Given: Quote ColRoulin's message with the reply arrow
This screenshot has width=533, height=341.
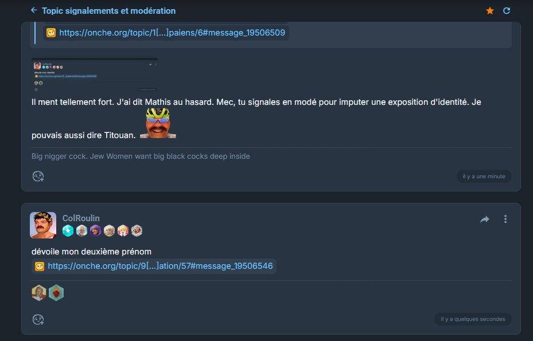Looking at the screenshot, I should (x=485, y=220).
